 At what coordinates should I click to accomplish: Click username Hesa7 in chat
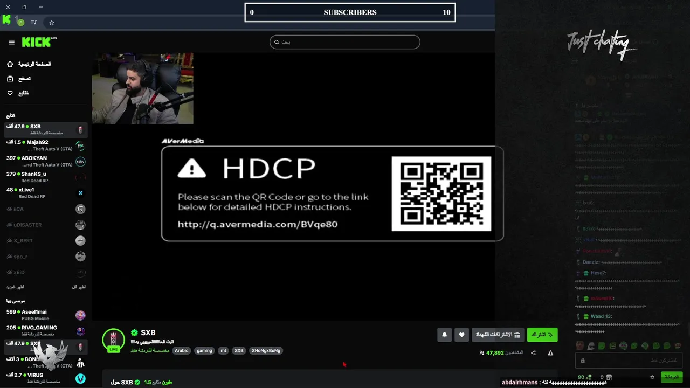[x=598, y=273]
